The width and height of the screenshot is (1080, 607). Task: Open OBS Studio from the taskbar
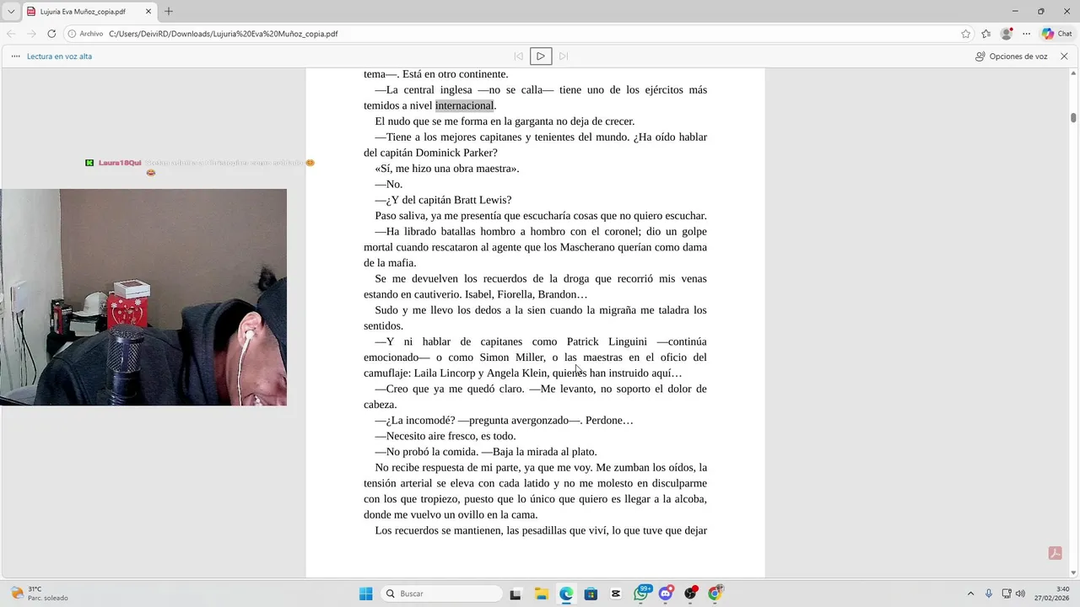[x=691, y=594]
